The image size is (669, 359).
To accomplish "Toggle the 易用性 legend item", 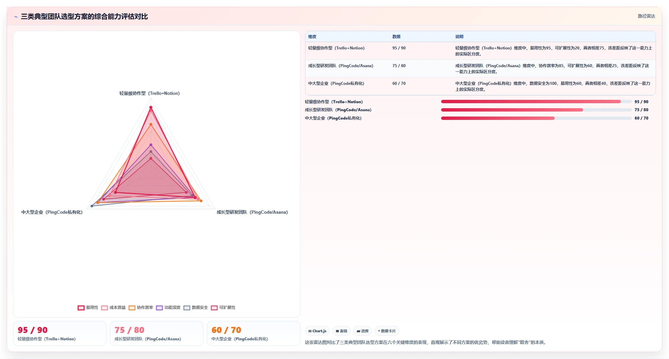I will [88, 308].
